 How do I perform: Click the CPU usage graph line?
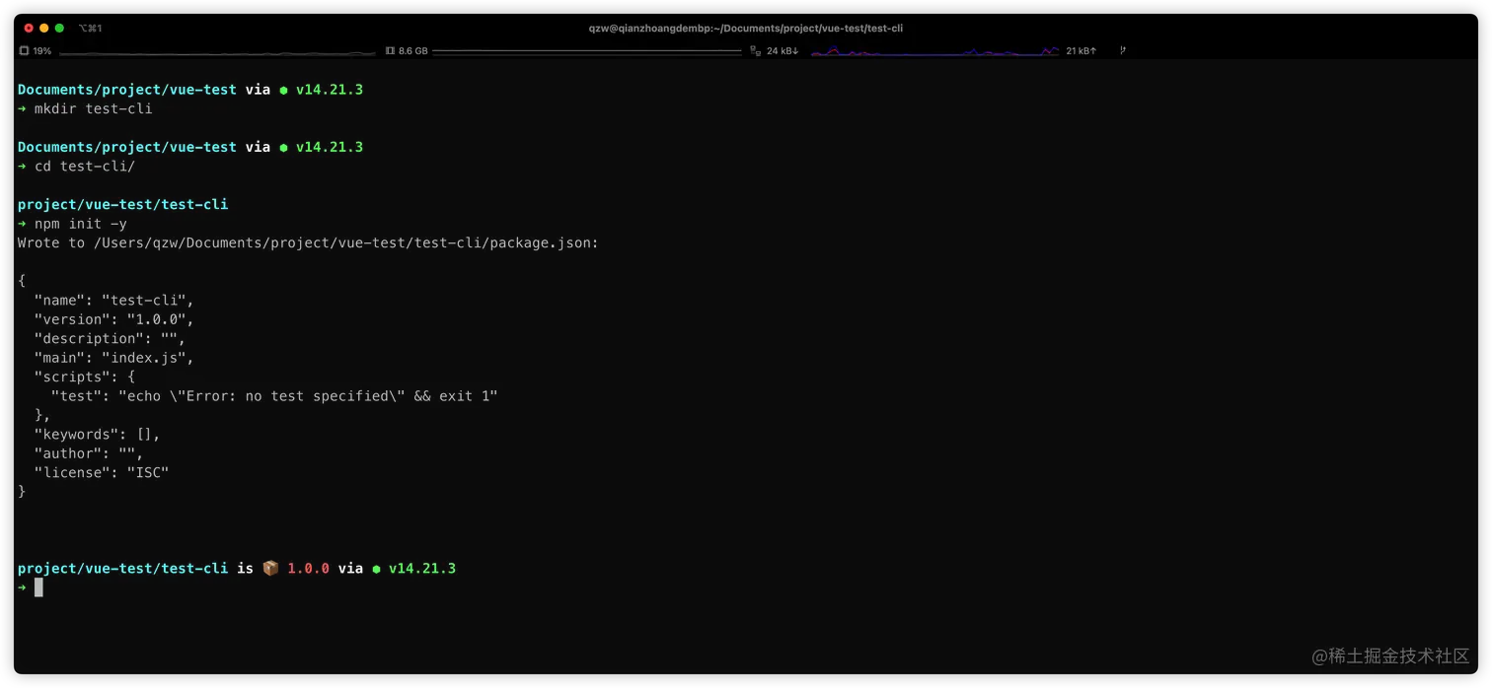click(217, 52)
